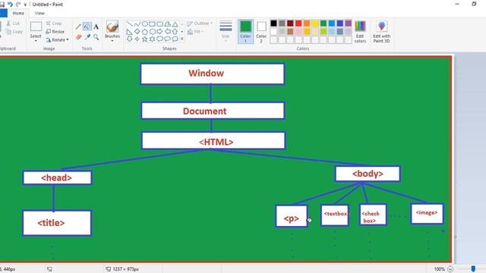
Task: Choose the Oval callout shape
Action: point(167,39)
